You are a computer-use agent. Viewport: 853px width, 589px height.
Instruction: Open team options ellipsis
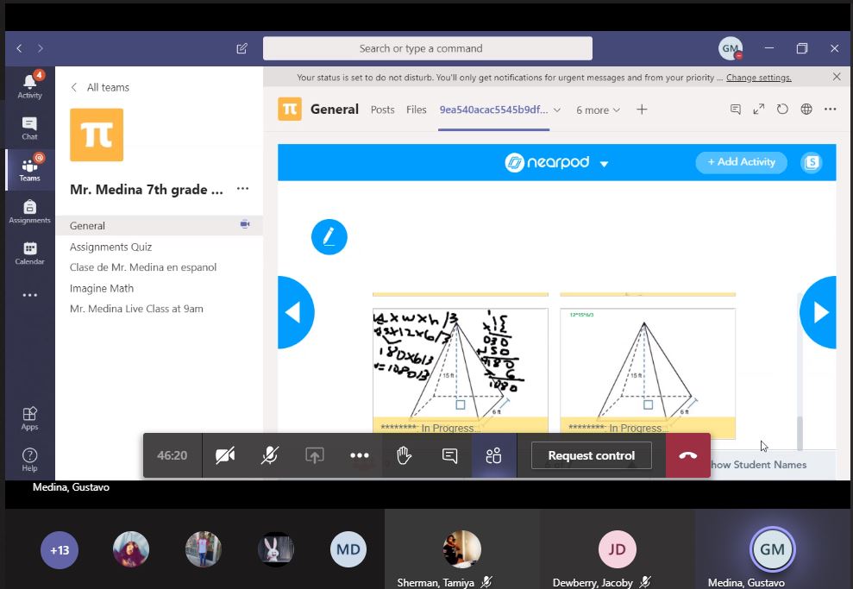pyautogui.click(x=242, y=189)
